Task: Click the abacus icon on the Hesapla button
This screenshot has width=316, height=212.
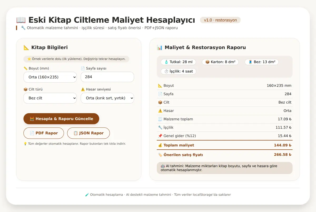Action: [x=32, y=119]
